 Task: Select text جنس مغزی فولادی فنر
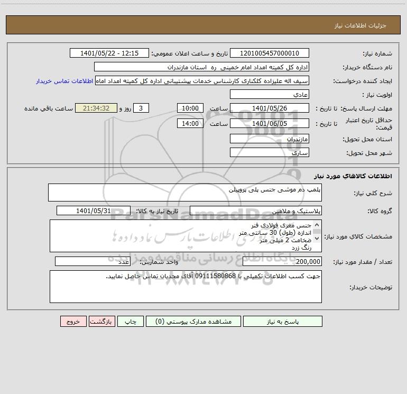(281, 225)
